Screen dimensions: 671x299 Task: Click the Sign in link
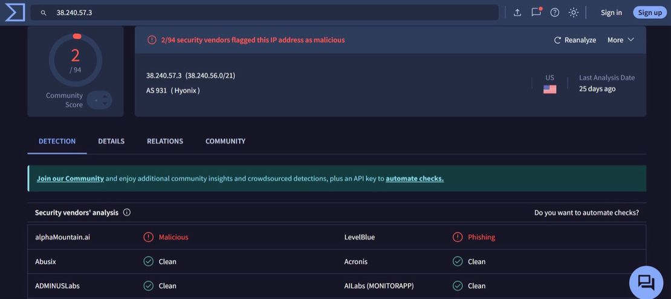[611, 13]
